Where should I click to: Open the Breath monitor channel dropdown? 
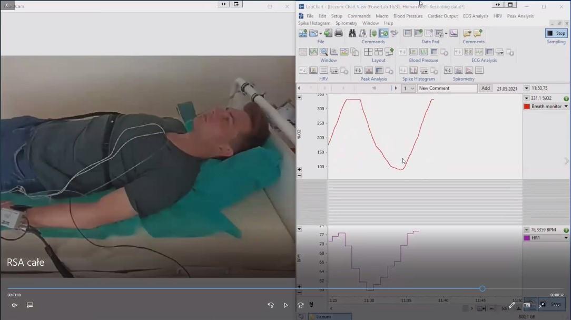click(566, 106)
